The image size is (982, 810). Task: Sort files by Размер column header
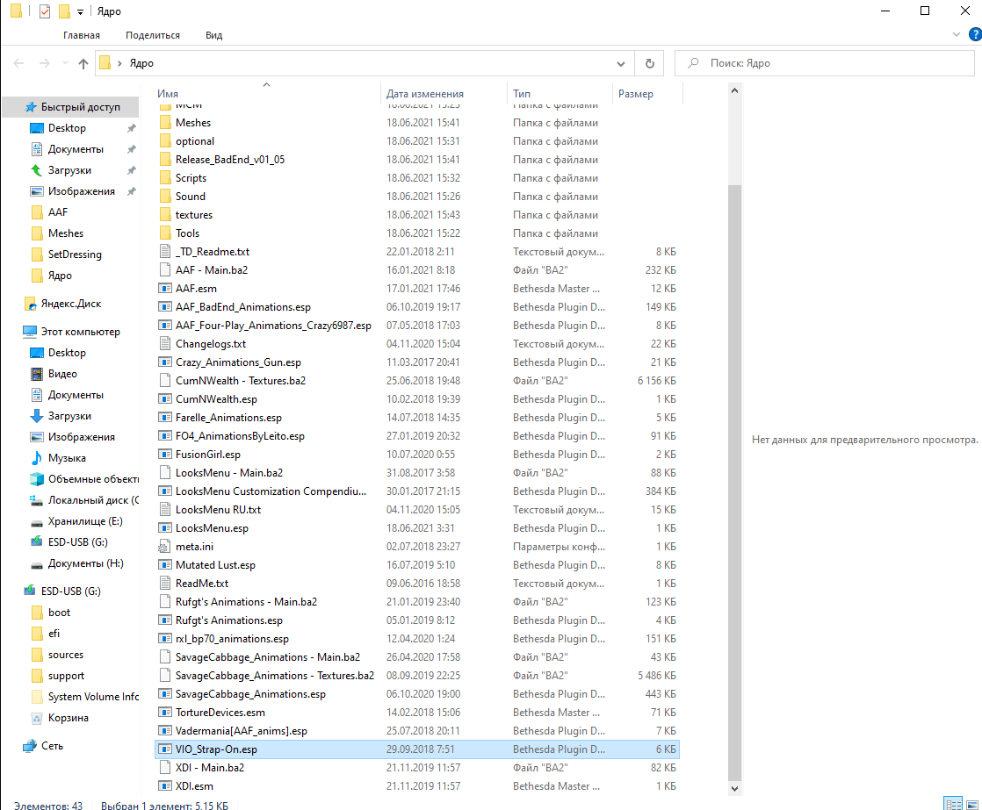[x=636, y=94]
